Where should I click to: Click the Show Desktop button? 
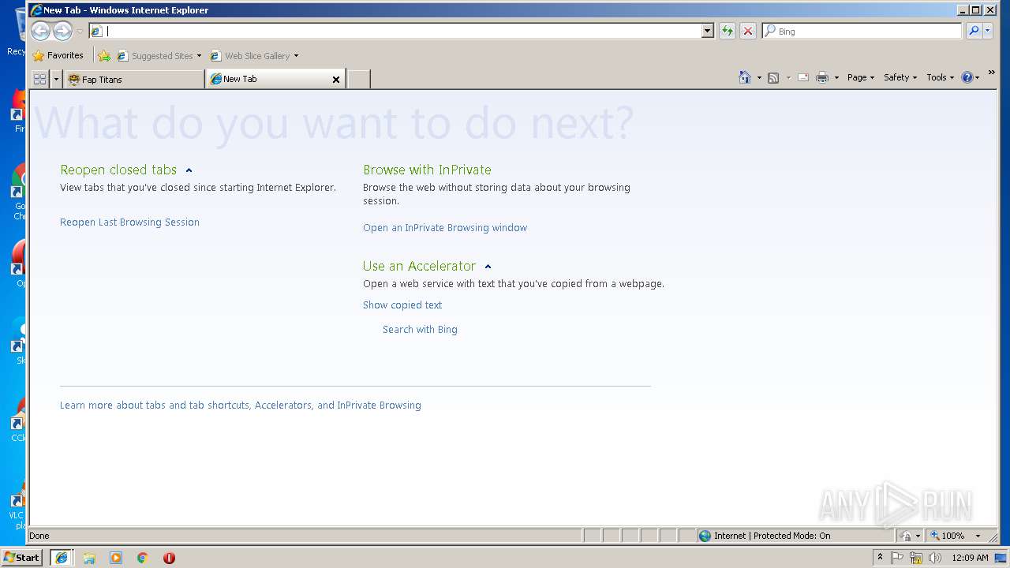tap(1001, 558)
